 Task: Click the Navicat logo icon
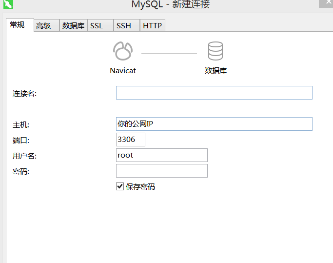pos(123,51)
